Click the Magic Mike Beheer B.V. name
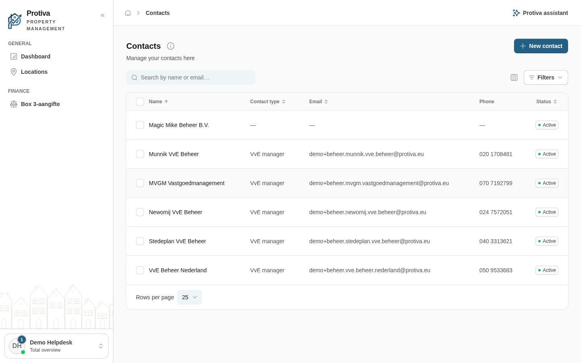The height and width of the screenshot is (363, 581). click(x=179, y=125)
